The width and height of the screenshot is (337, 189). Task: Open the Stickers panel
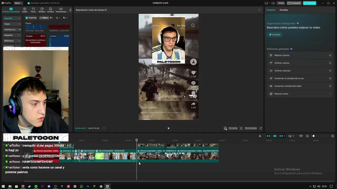point(42,10)
